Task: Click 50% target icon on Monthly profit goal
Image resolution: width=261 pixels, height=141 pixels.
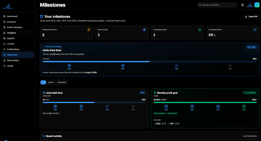Action: pyautogui.click(x=192, y=106)
